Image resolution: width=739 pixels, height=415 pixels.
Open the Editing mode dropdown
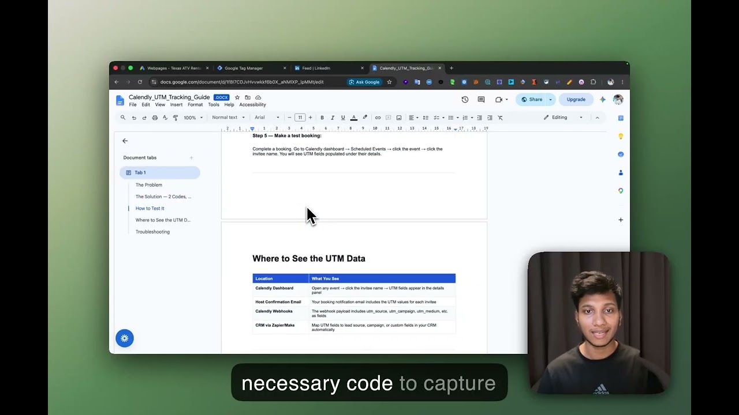pos(563,118)
